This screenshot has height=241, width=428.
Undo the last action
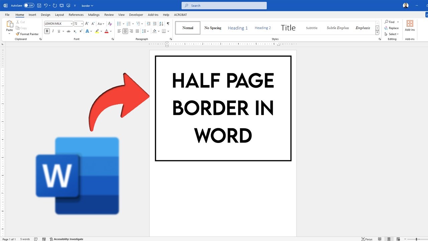coord(46,6)
